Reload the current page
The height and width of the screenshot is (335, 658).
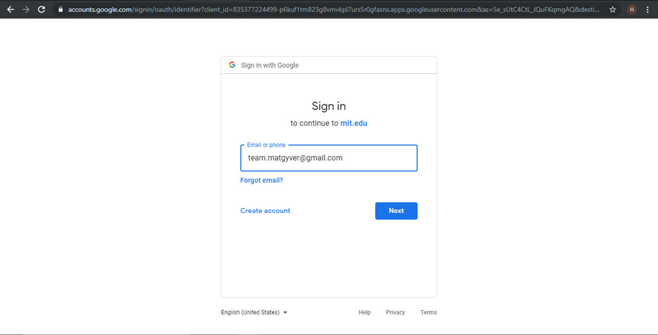click(42, 9)
